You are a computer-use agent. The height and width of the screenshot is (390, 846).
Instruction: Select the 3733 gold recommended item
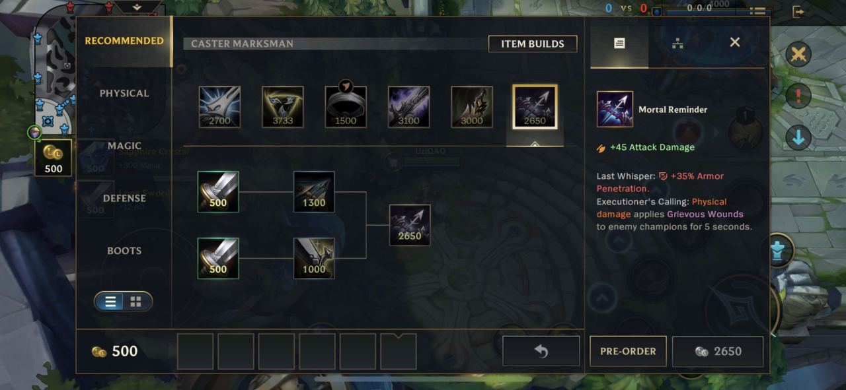click(x=283, y=107)
